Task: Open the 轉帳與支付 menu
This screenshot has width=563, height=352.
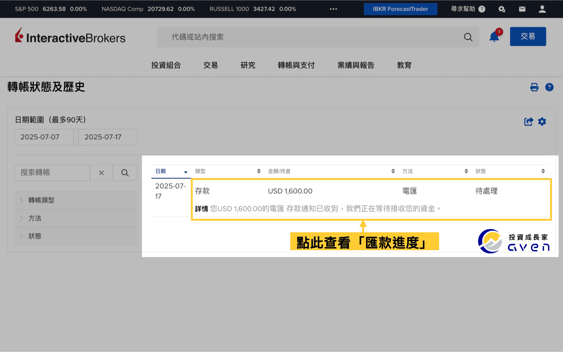Action: pos(296,65)
